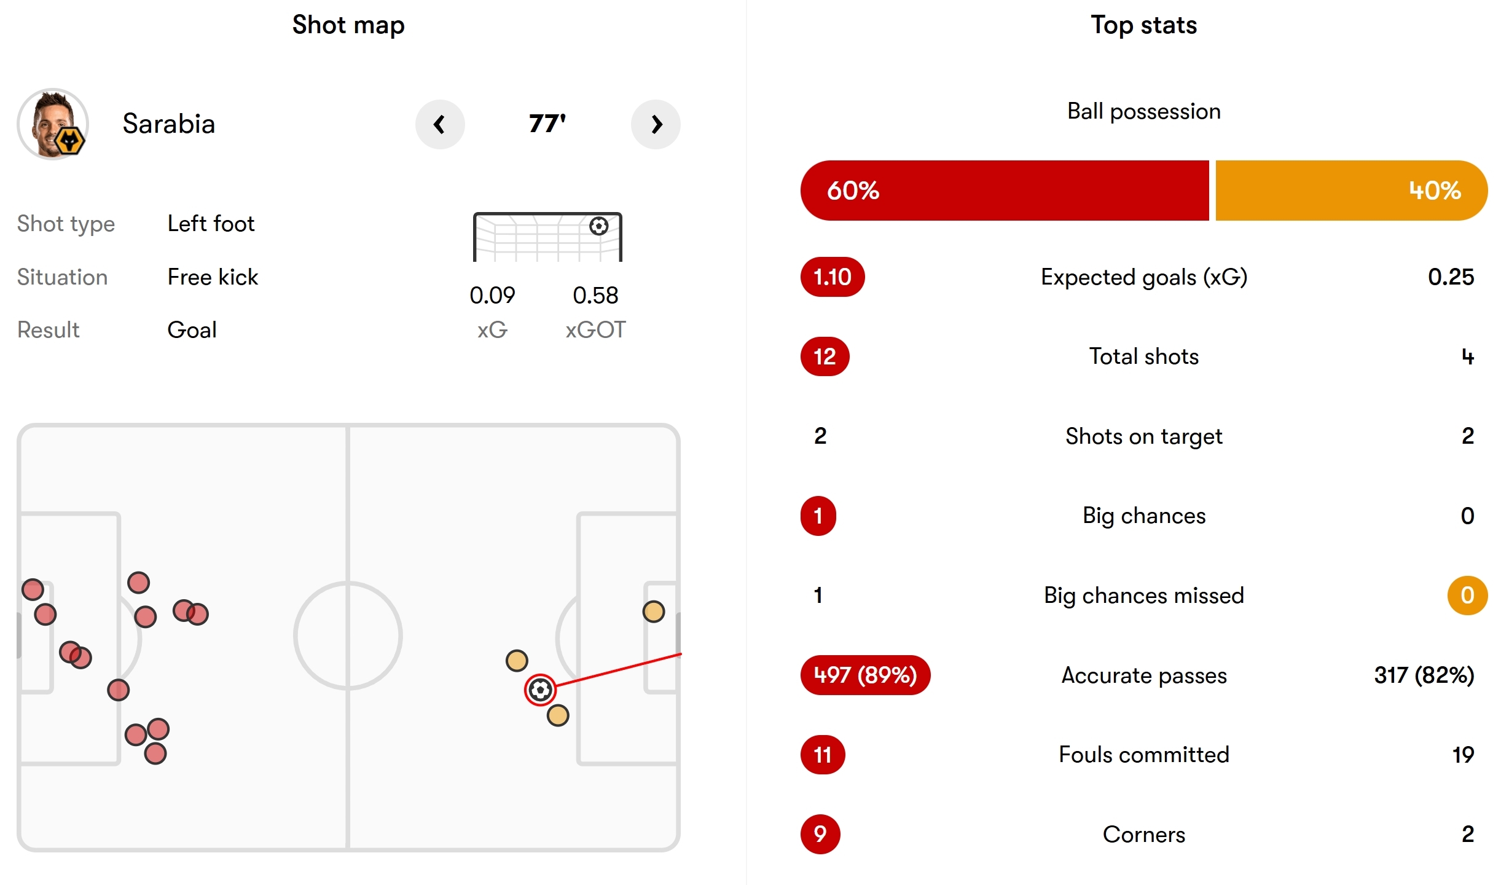The height and width of the screenshot is (885, 1509).
Task: Select the yellow shot marker below the goal marker
Action: click(558, 715)
